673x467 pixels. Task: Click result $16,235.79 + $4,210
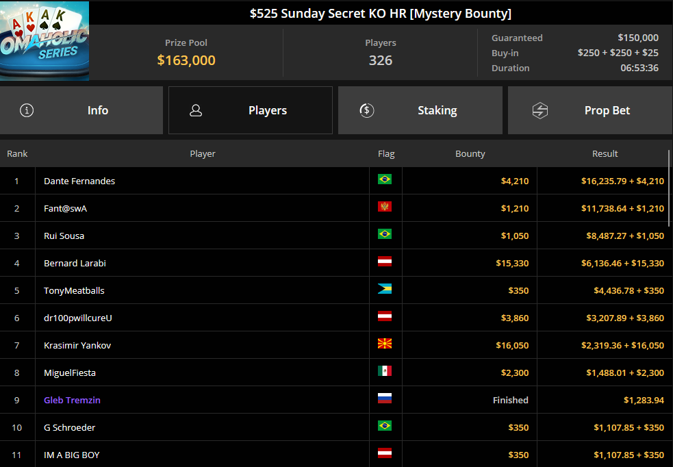622,181
